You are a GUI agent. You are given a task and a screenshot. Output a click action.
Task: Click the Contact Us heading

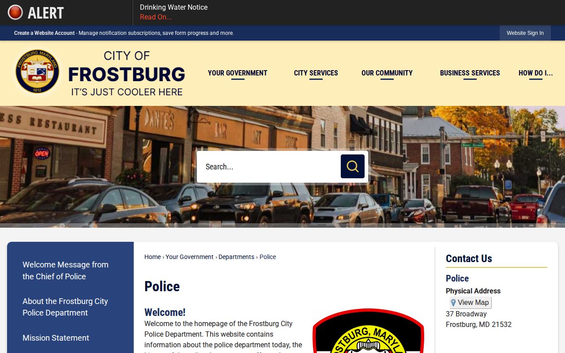(x=469, y=259)
